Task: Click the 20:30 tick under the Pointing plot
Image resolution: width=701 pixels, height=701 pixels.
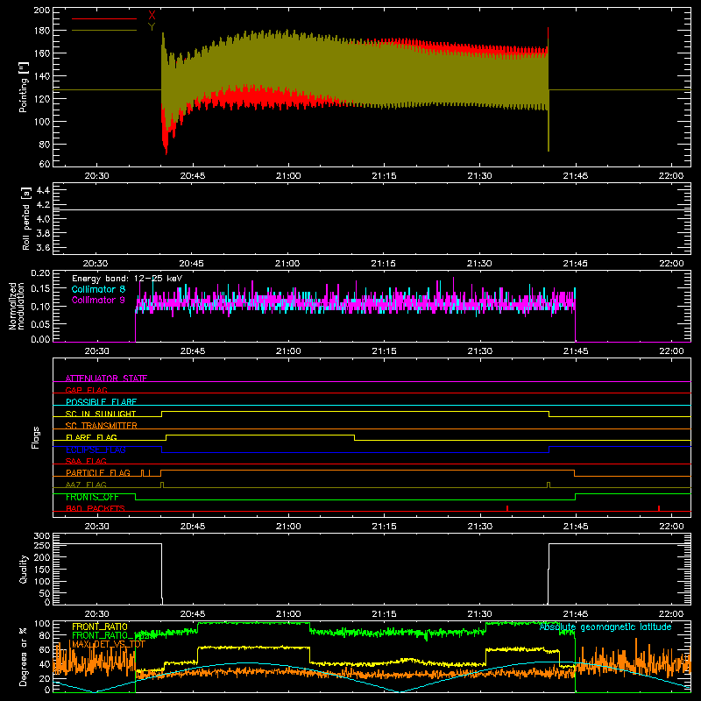Action: [x=96, y=176]
